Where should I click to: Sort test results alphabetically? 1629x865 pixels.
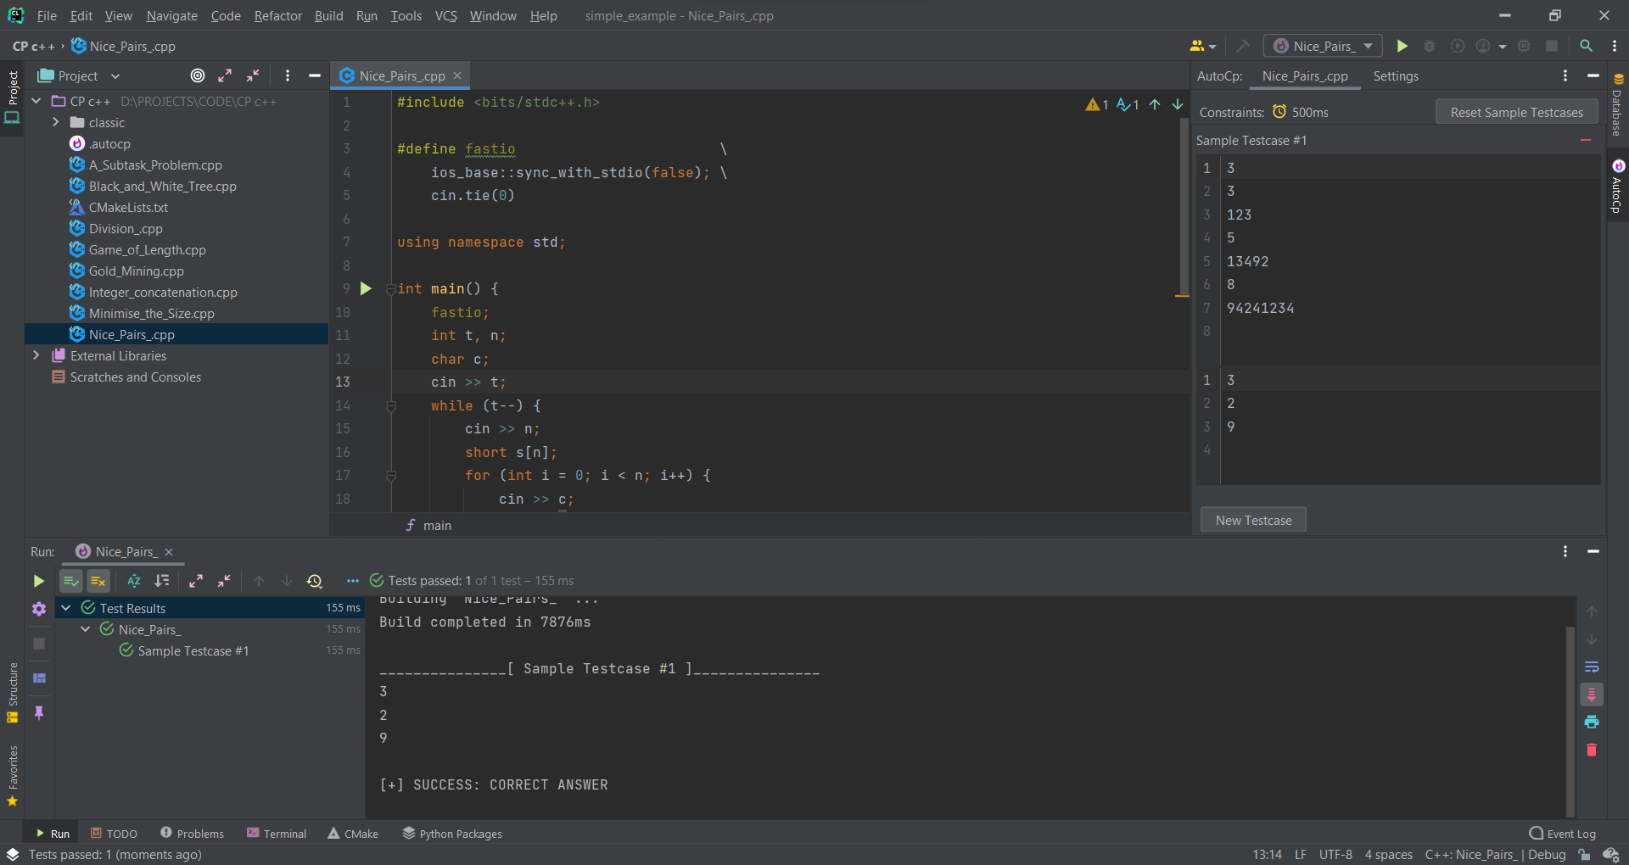tap(134, 581)
